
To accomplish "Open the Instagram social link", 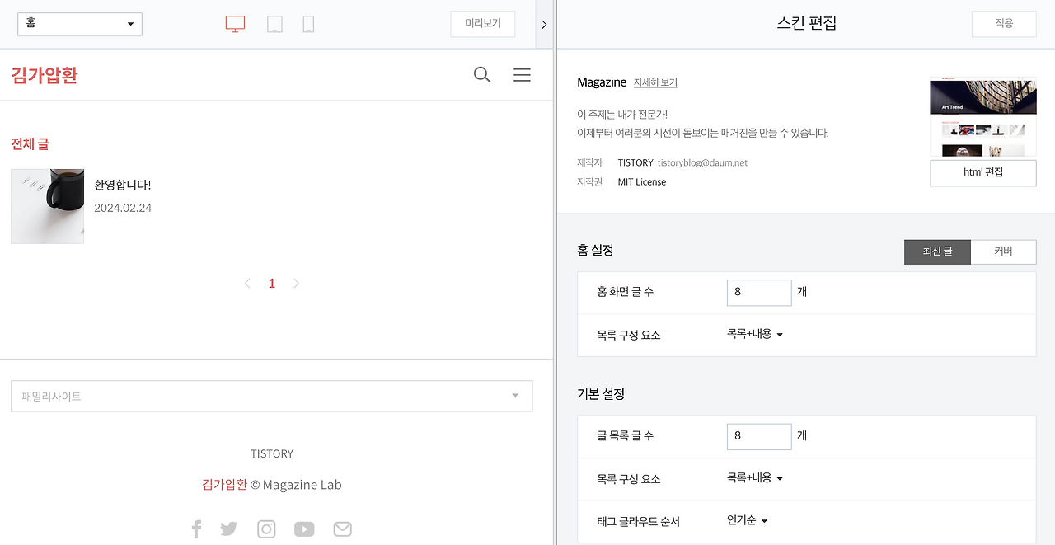I will click(x=266, y=529).
